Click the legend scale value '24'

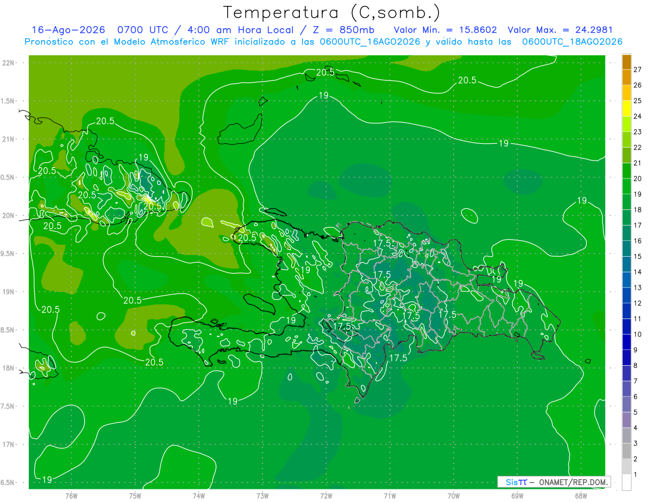(x=637, y=116)
